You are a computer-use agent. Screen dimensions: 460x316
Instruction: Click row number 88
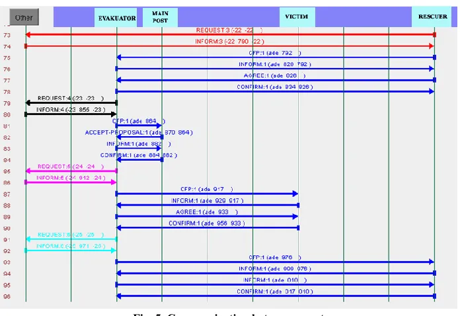[x=7, y=206]
